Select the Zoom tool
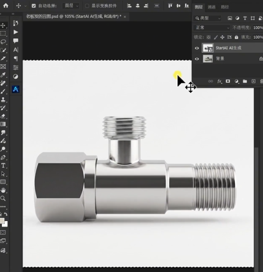The height and width of the screenshot is (272, 263). [x=3, y=198]
